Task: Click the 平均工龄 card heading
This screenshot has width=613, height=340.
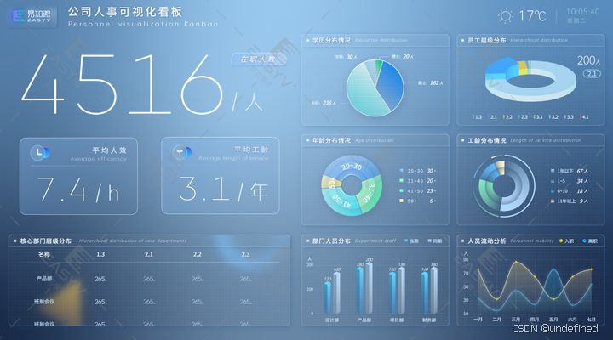Action: tap(251, 150)
